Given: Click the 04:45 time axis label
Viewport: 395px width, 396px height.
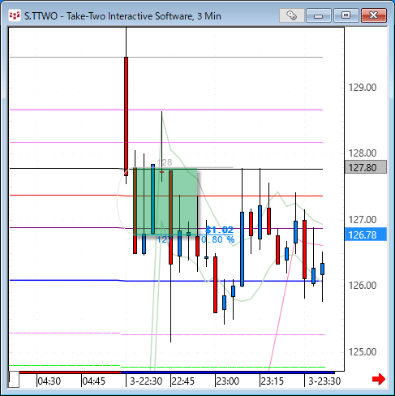Looking at the screenshot, I should click(x=93, y=381).
